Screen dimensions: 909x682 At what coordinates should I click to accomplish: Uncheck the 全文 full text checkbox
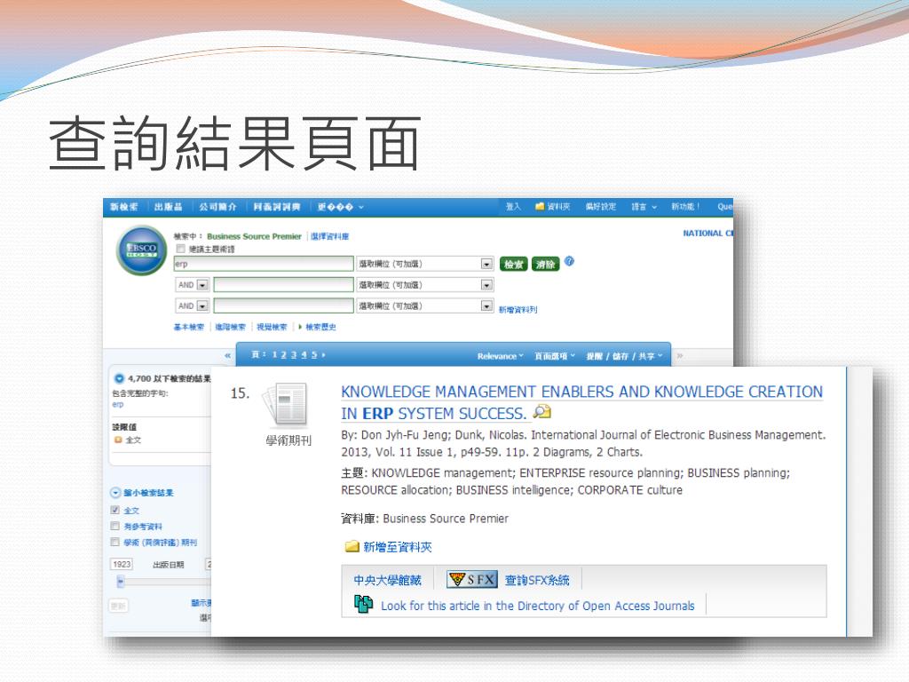115,510
